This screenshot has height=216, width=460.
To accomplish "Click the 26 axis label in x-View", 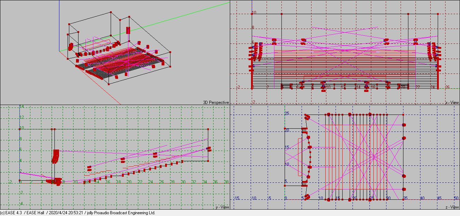I will point(447,87).
